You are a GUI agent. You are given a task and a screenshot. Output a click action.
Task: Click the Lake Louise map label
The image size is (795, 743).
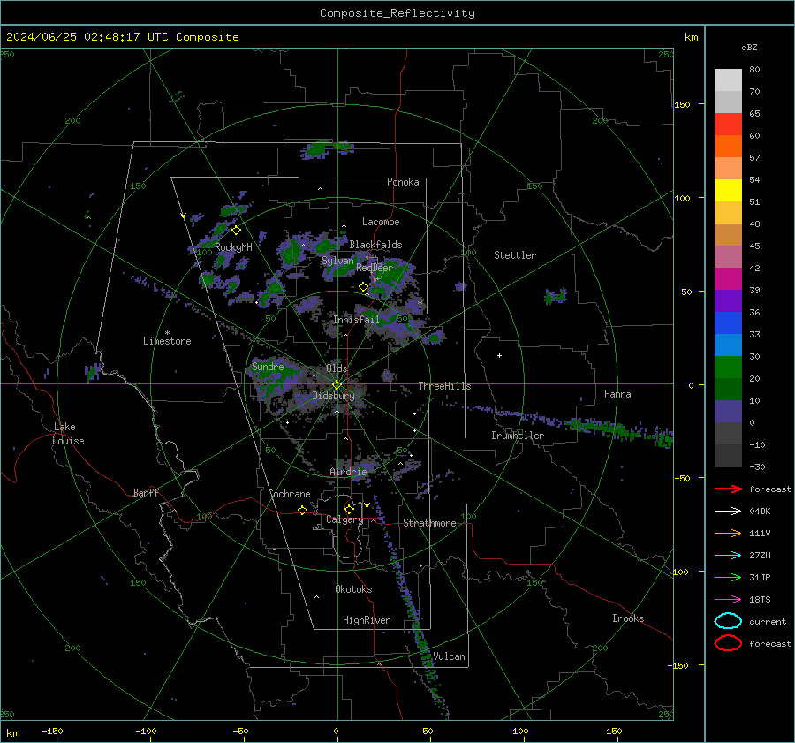[x=68, y=434]
